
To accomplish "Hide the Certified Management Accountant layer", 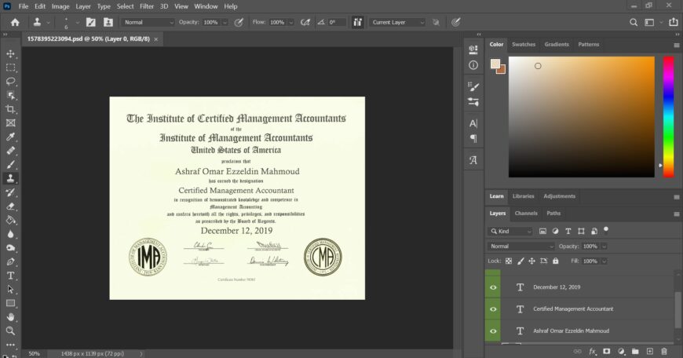I will [493, 309].
